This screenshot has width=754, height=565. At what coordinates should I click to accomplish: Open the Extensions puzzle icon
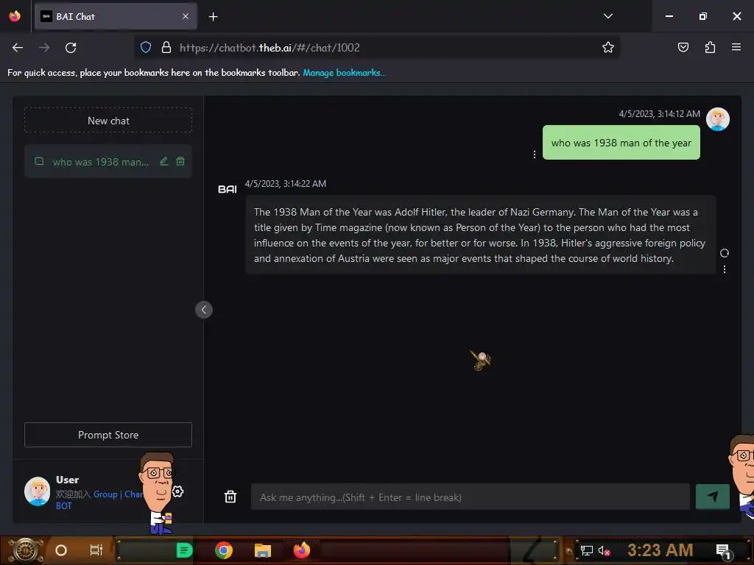tap(710, 47)
